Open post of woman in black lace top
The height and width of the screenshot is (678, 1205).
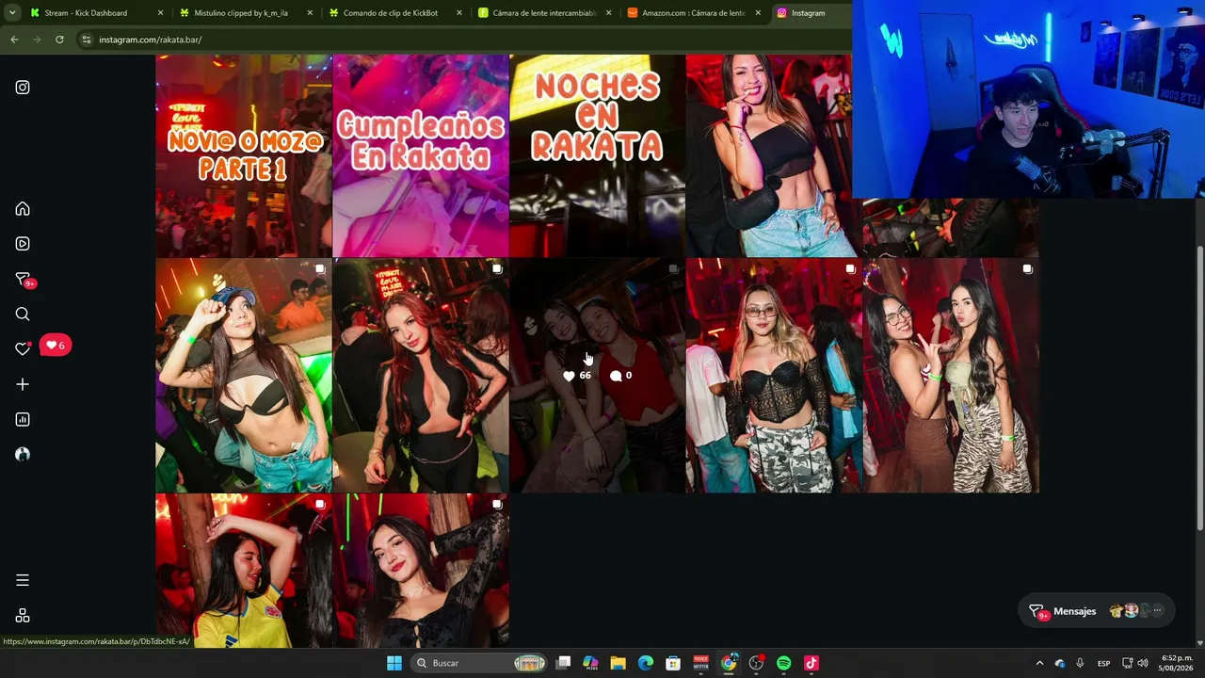point(421,571)
